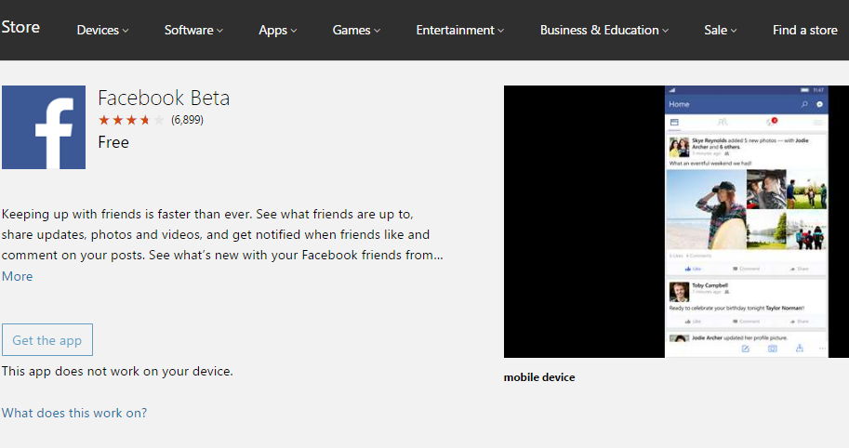Expand the Devices menu

[102, 31]
